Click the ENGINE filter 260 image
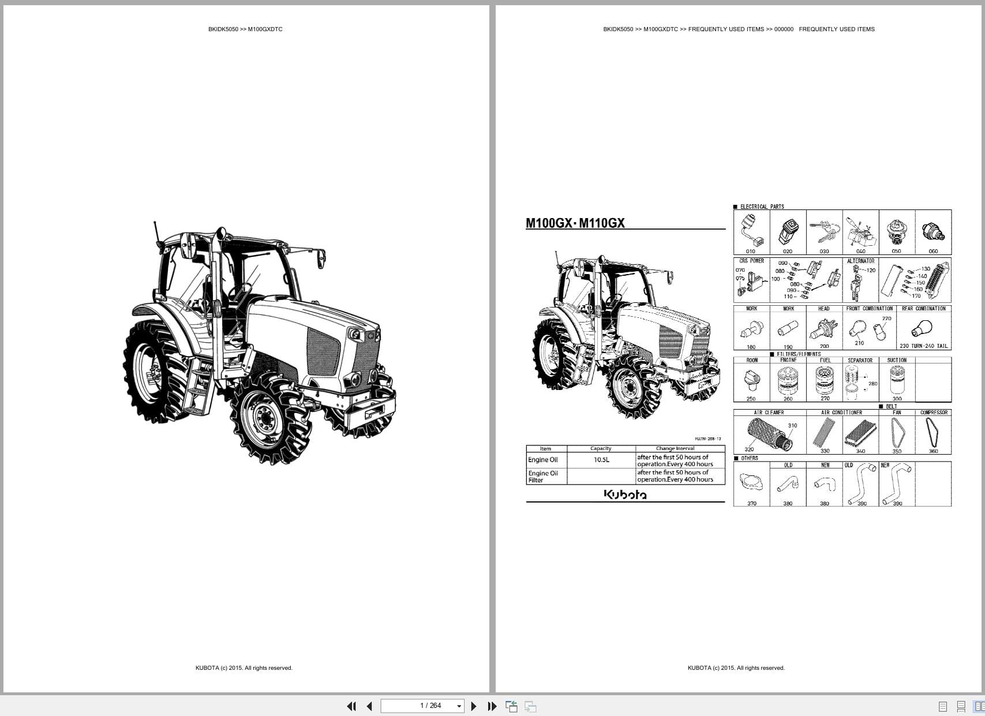Screen dimensions: 985x716 788,381
